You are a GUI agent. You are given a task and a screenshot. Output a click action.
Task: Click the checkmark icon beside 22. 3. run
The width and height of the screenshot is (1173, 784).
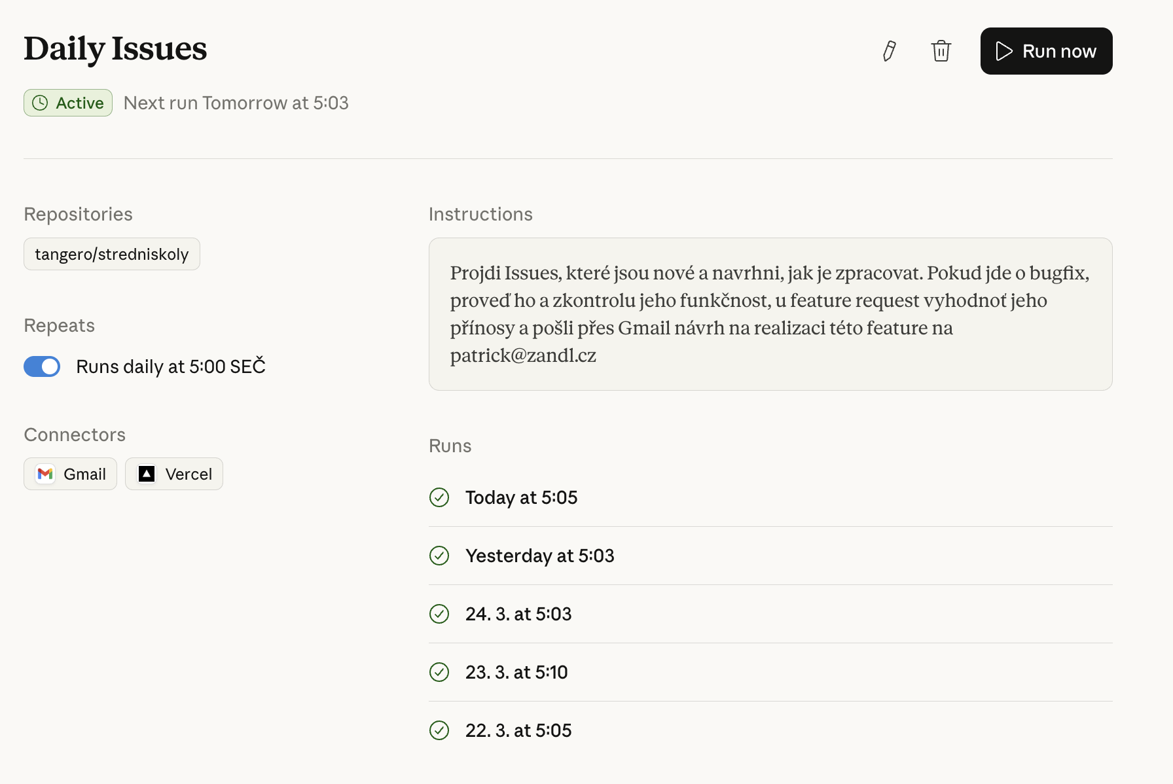tap(439, 730)
